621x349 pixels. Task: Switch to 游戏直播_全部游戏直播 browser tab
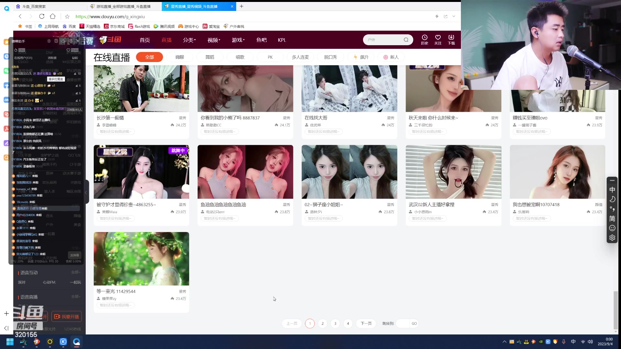pyautogui.click(x=125, y=6)
